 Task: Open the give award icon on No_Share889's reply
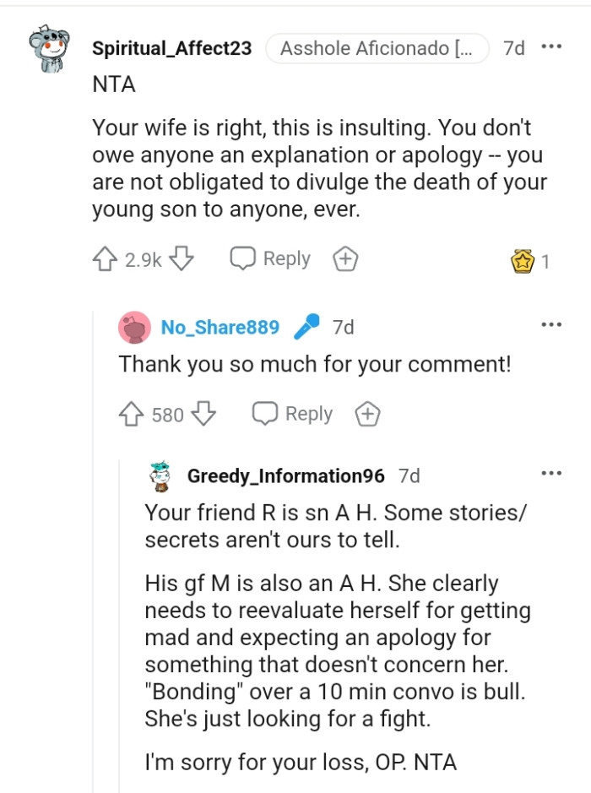[x=367, y=414]
